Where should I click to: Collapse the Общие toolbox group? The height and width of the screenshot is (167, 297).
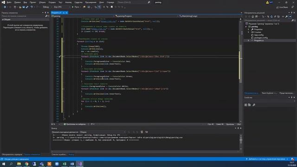(x=3, y=19)
